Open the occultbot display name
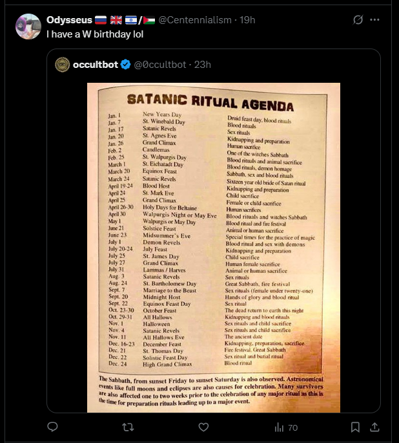399x443 pixels. [96, 65]
